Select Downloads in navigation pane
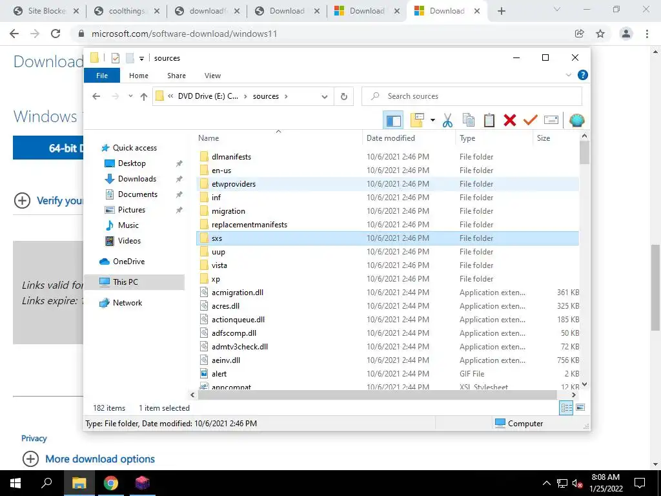The image size is (661, 496). 137,179
